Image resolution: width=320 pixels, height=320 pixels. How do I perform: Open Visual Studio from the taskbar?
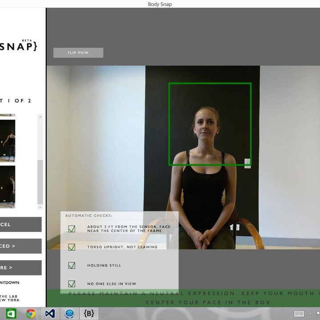click(50, 314)
